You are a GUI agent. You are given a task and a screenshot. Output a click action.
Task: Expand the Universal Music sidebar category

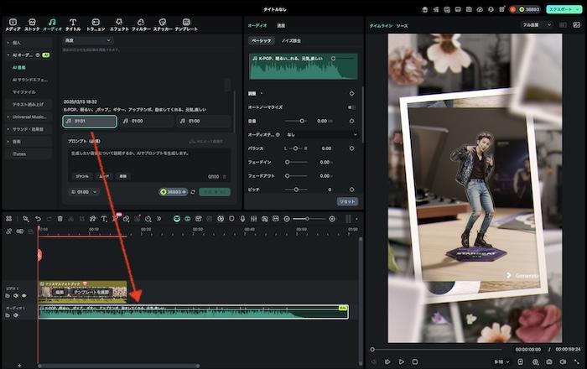click(x=31, y=117)
